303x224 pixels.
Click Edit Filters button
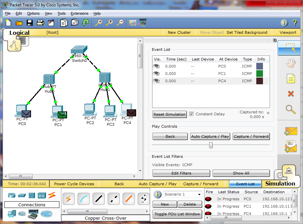(x=181, y=173)
